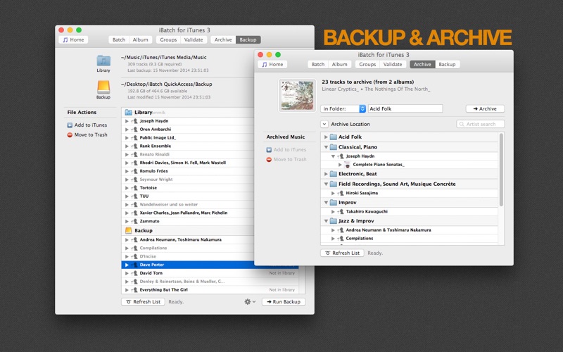Select Zammuto row in Library
Image resolution: width=563 pixels, height=352 pixels.
(187, 221)
